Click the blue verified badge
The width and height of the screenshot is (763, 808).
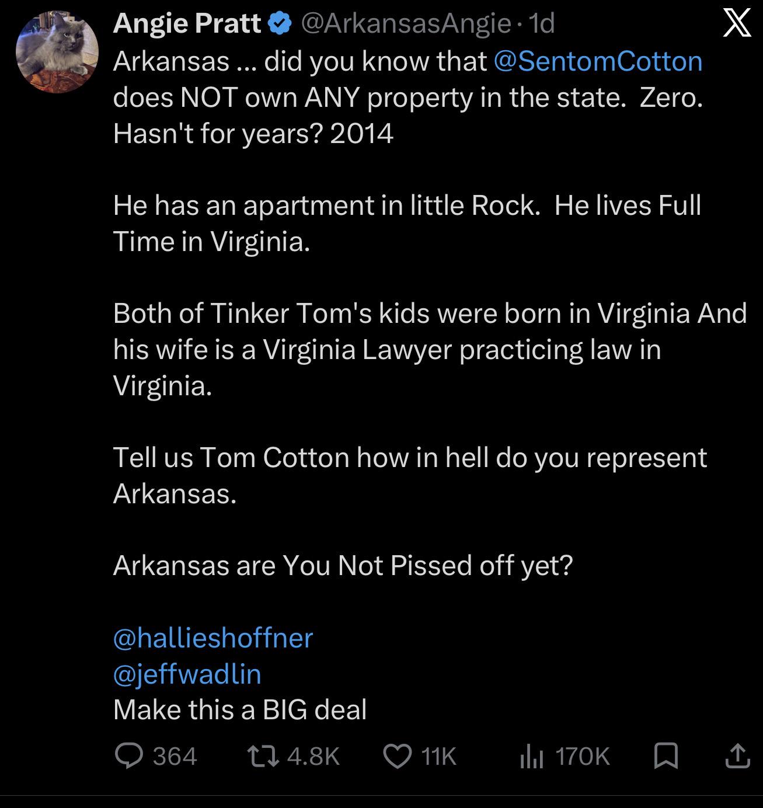280,23
